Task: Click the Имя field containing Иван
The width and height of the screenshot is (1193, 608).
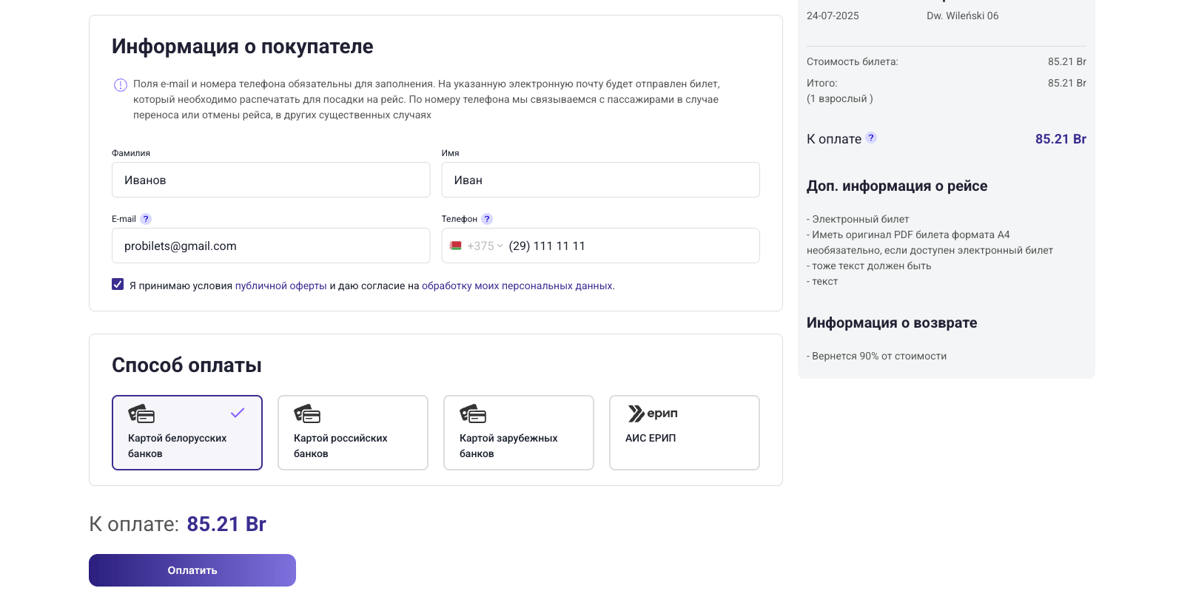Action: coord(600,180)
